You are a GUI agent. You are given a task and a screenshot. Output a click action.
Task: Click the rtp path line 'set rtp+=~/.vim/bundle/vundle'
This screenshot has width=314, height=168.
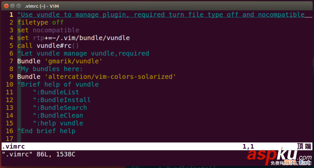tap(73, 38)
